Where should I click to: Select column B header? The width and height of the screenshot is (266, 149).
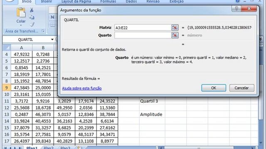pyautogui.click(x=43, y=48)
